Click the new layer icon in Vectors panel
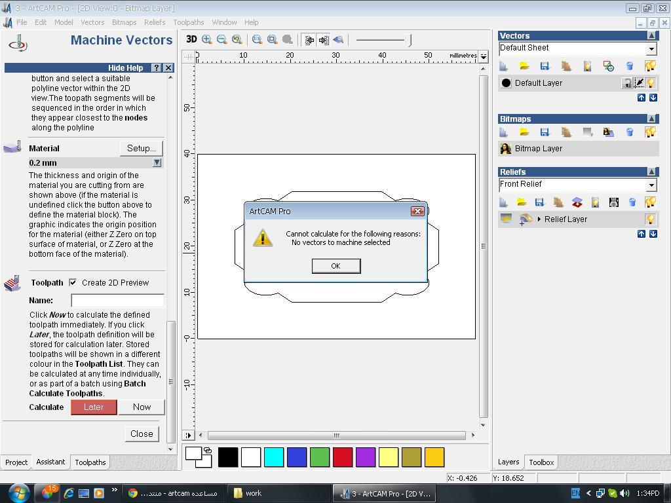The height and width of the screenshot is (503, 671). point(504,66)
